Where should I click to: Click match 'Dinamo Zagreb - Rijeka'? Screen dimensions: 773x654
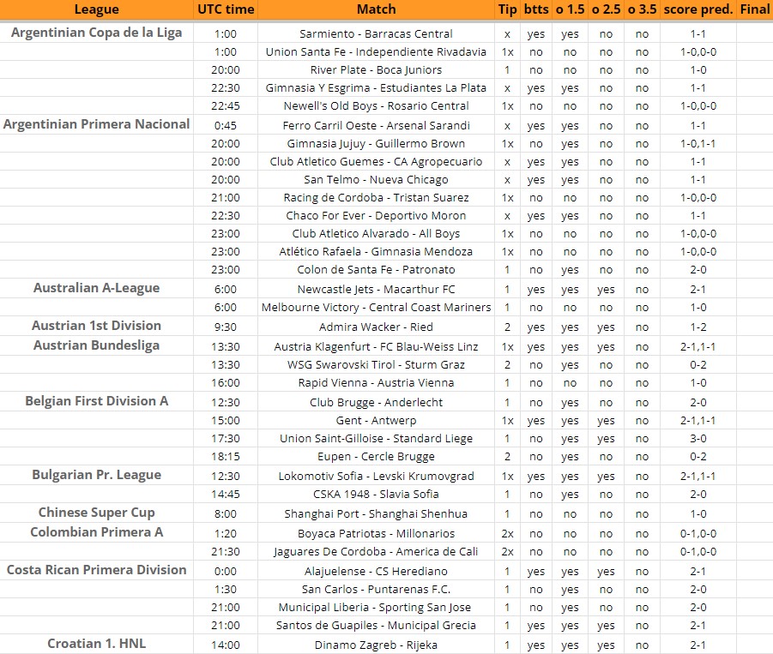click(376, 645)
